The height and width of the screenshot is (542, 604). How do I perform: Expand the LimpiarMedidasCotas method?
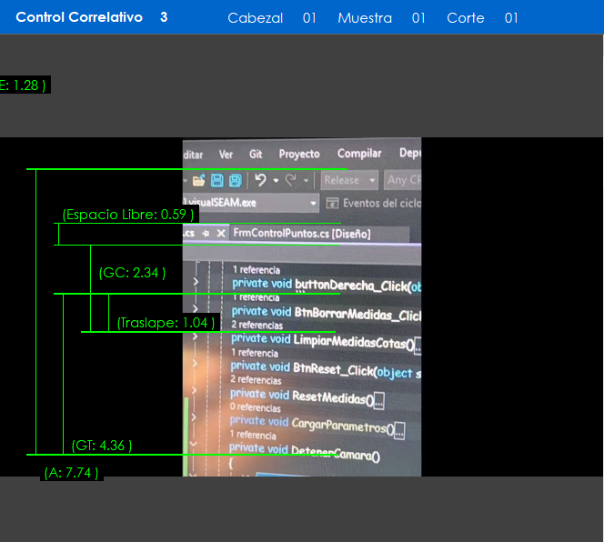click(196, 337)
